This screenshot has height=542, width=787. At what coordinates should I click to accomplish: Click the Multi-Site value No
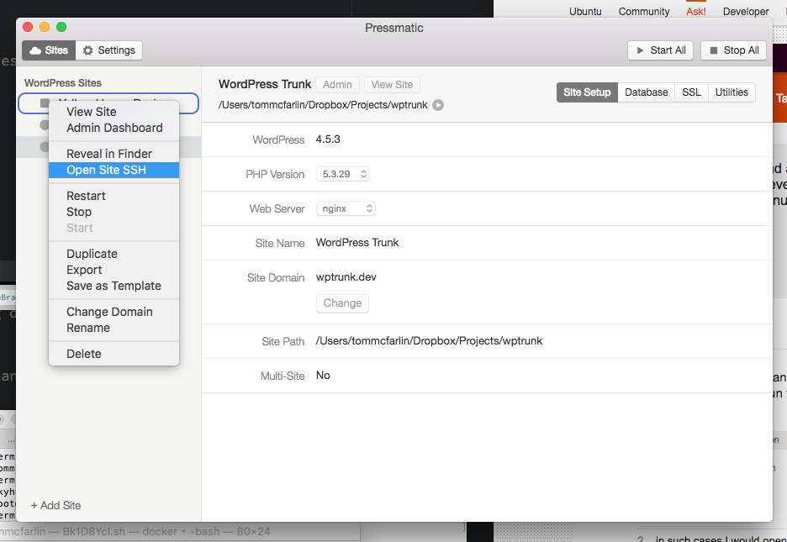[x=323, y=376]
